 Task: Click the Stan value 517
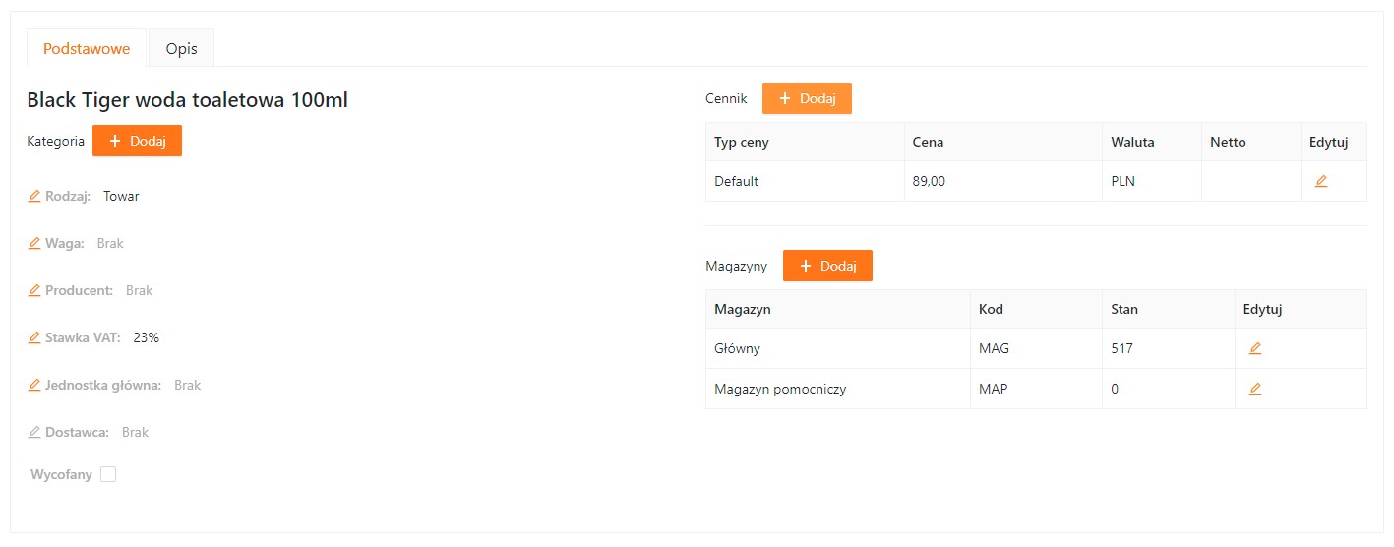1121,348
